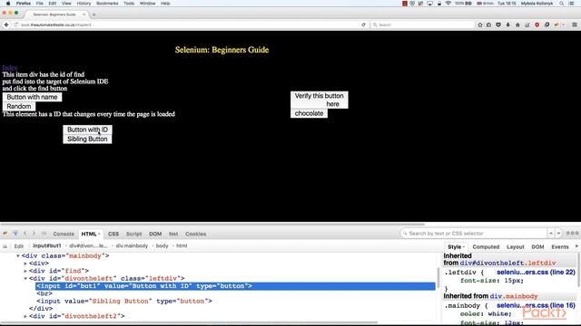Collapse the div id="divontheleft" node
The height and width of the screenshot is (326, 581).
point(25,278)
